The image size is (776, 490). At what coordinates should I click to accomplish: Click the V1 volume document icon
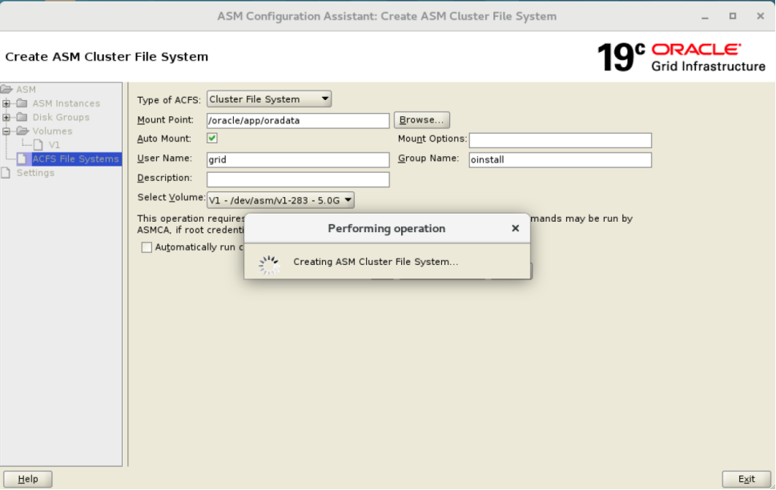38,144
